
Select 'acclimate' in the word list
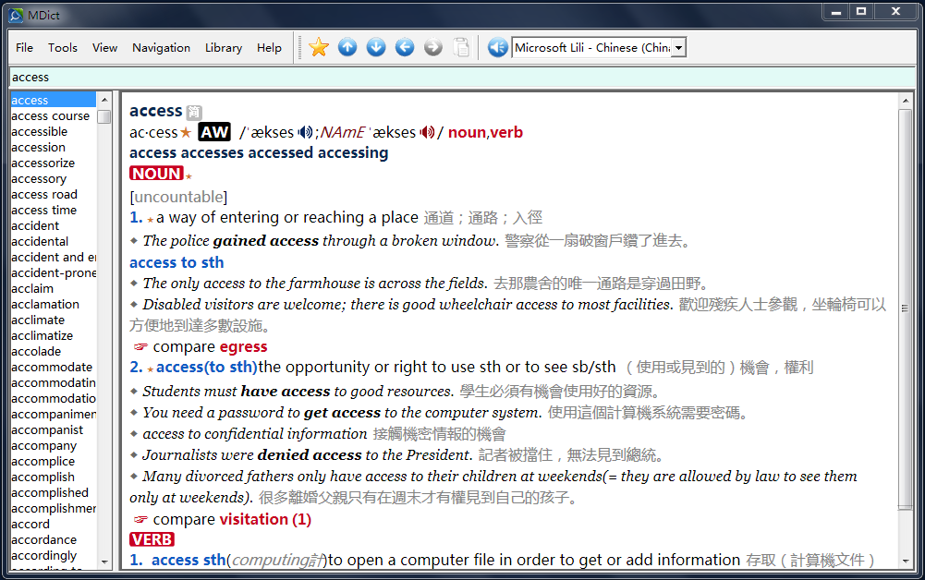38,320
